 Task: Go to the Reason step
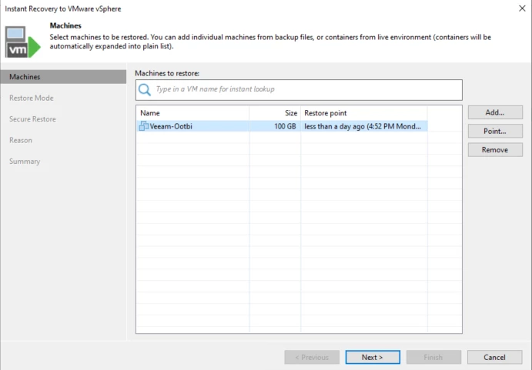click(x=21, y=140)
